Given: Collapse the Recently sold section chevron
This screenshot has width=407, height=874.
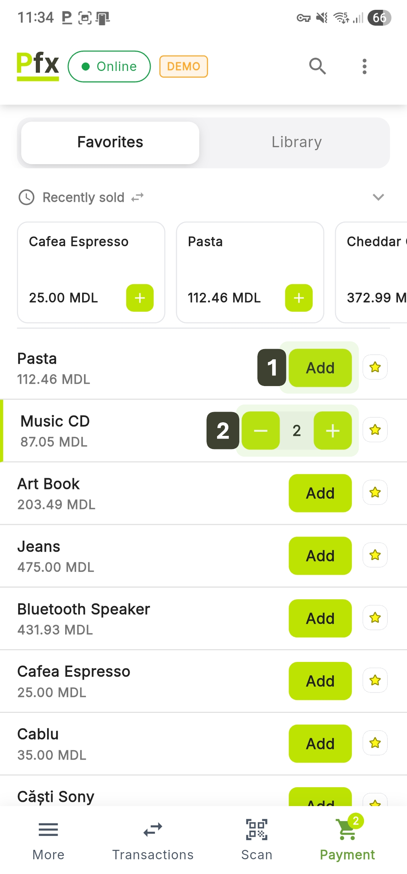Looking at the screenshot, I should [x=378, y=197].
